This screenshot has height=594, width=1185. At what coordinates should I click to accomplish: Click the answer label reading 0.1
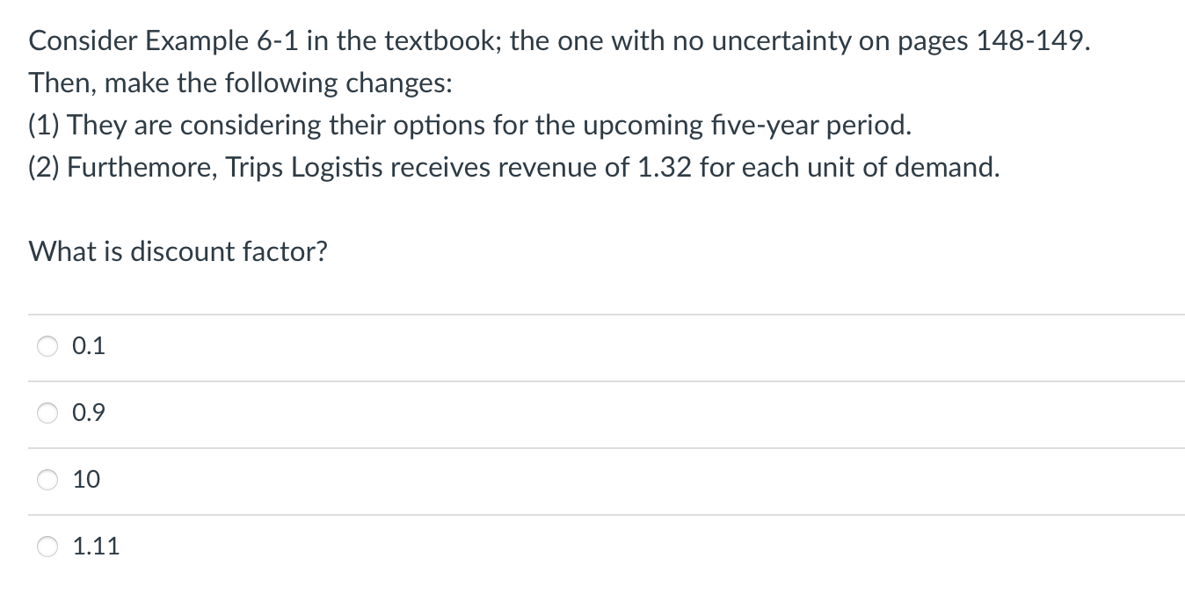88,345
